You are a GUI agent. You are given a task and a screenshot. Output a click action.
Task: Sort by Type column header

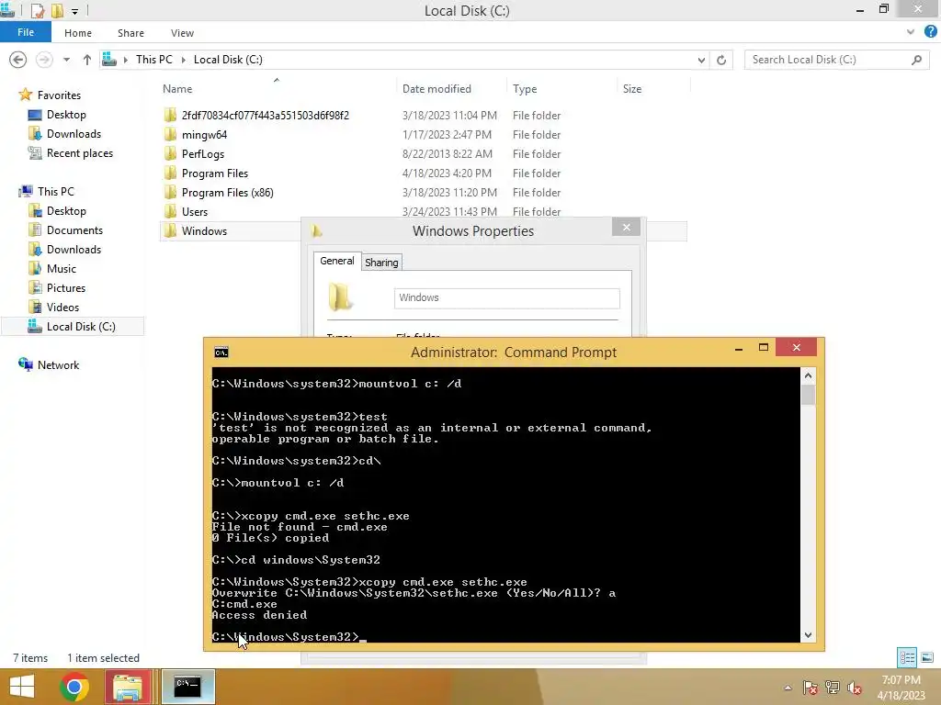pyautogui.click(x=525, y=89)
